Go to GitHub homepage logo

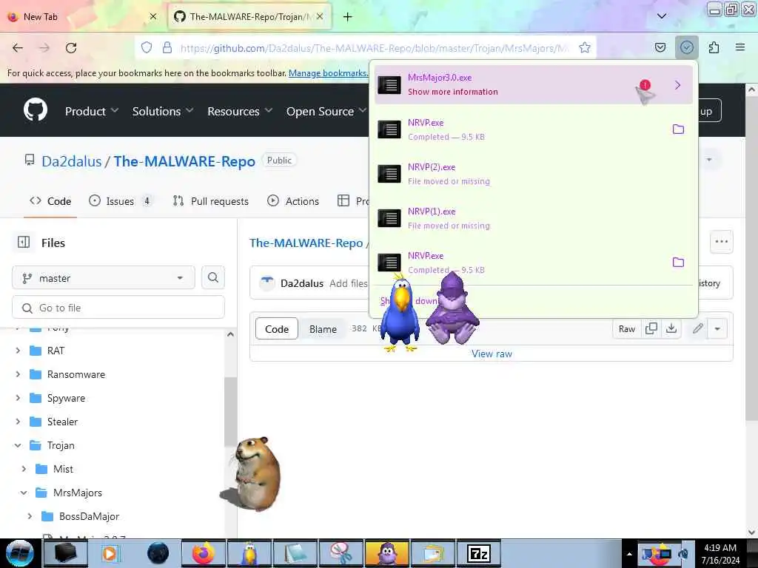pyautogui.click(x=36, y=109)
